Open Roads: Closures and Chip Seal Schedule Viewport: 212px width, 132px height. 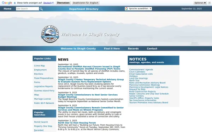pos(149,94)
